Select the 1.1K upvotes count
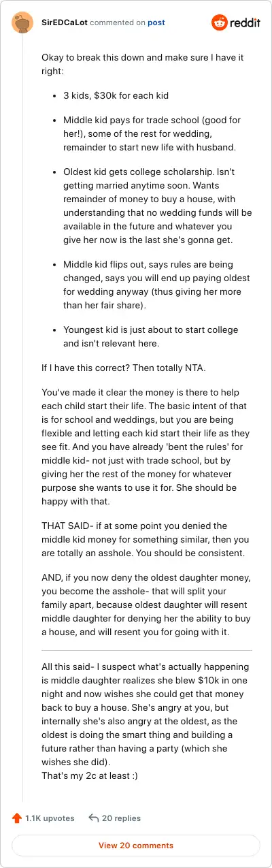272x868 pixels. [50, 818]
